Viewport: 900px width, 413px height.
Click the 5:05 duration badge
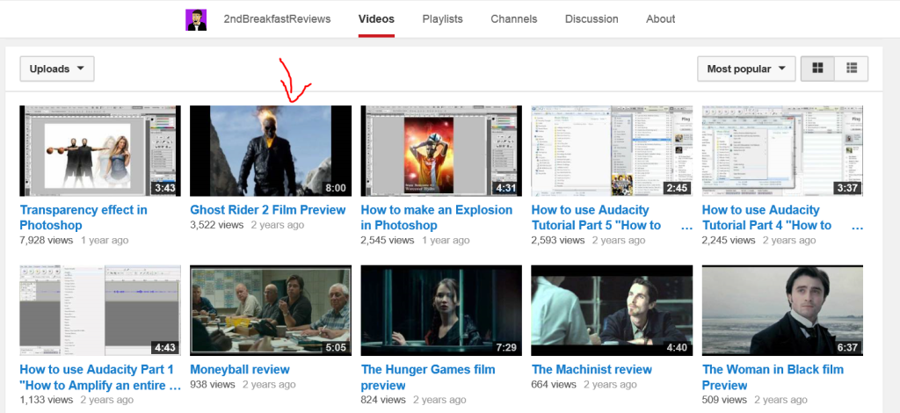pyautogui.click(x=336, y=348)
